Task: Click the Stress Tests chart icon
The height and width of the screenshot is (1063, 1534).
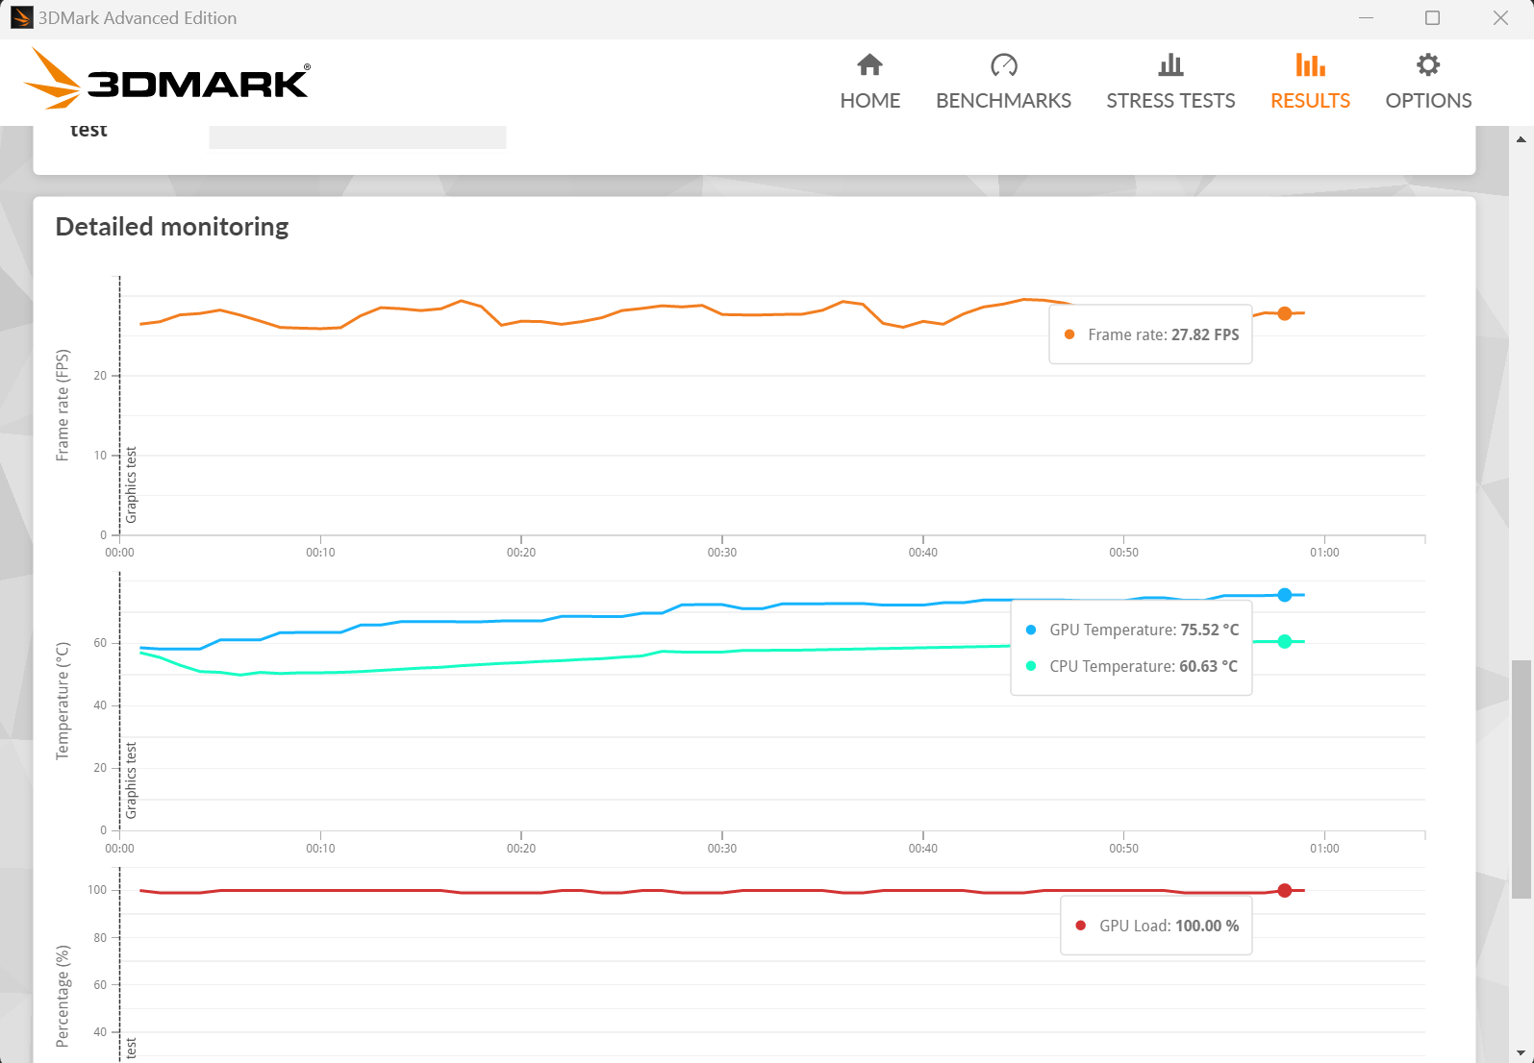Action: click(1170, 65)
